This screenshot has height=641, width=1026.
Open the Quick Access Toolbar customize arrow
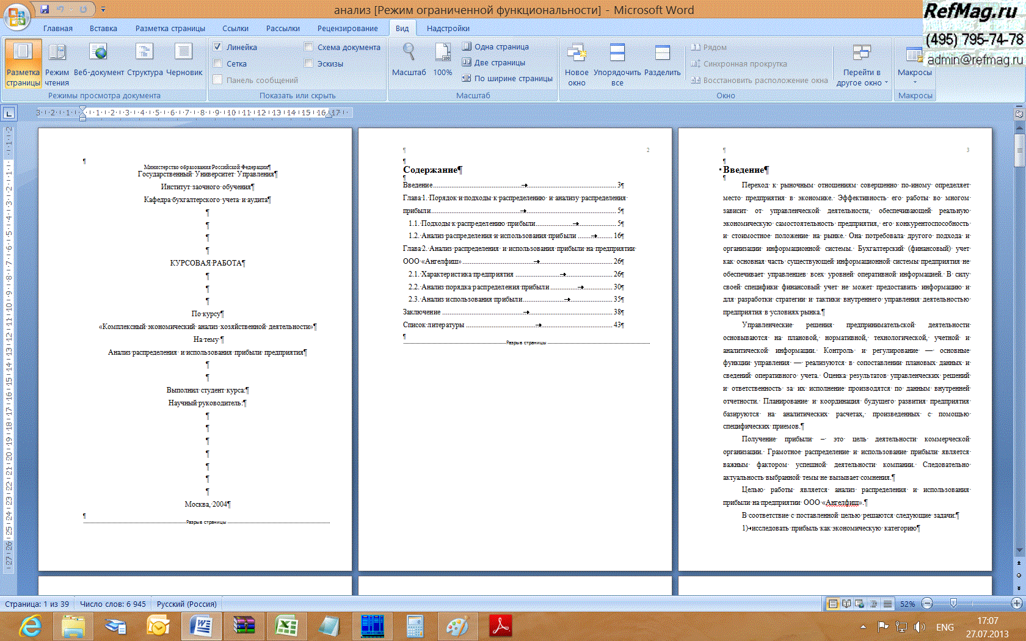tap(103, 10)
